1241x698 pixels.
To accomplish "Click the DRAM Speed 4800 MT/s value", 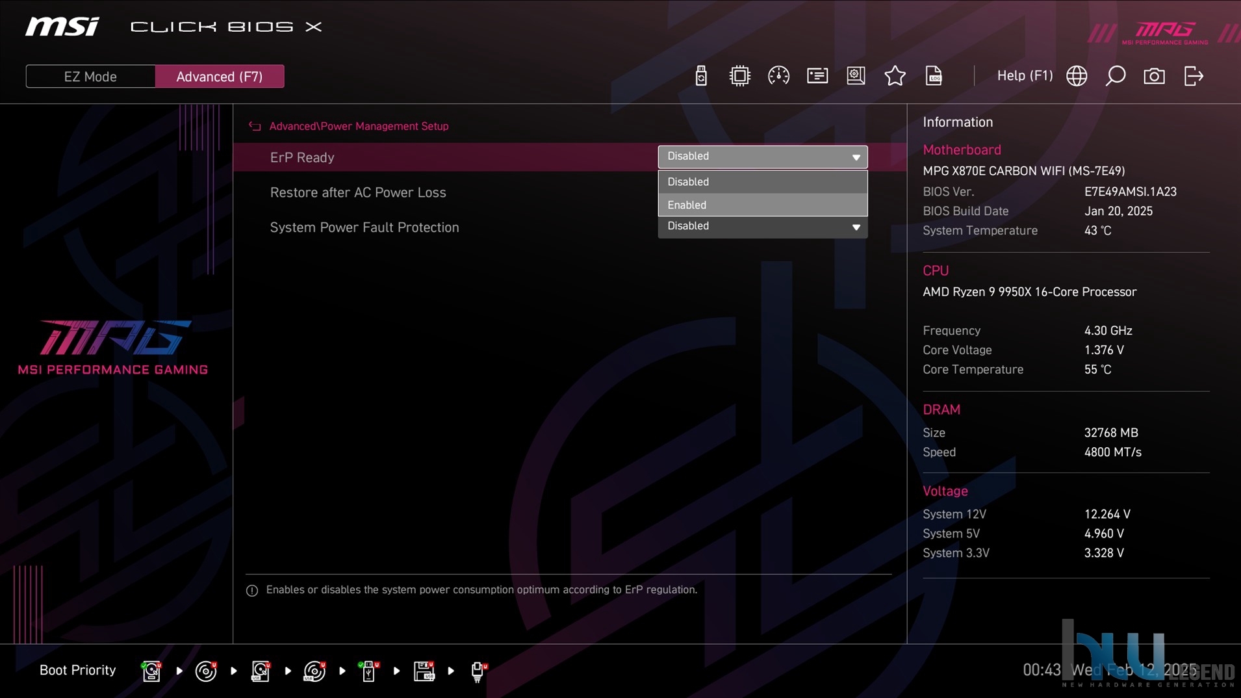I will pos(1112,452).
